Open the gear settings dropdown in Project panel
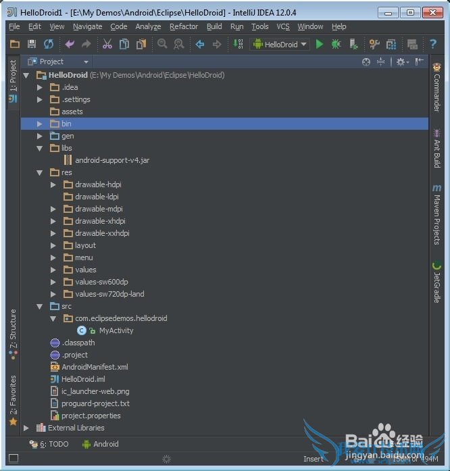 (x=403, y=62)
